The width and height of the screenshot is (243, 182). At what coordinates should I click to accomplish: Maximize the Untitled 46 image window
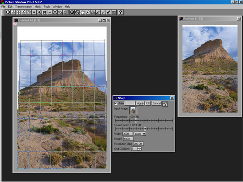(104, 20)
